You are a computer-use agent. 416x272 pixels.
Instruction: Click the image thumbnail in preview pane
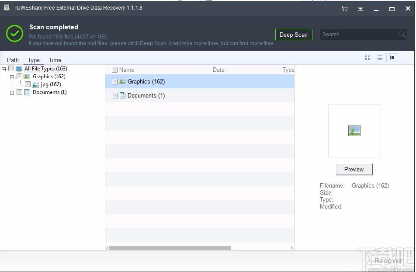[x=354, y=131]
